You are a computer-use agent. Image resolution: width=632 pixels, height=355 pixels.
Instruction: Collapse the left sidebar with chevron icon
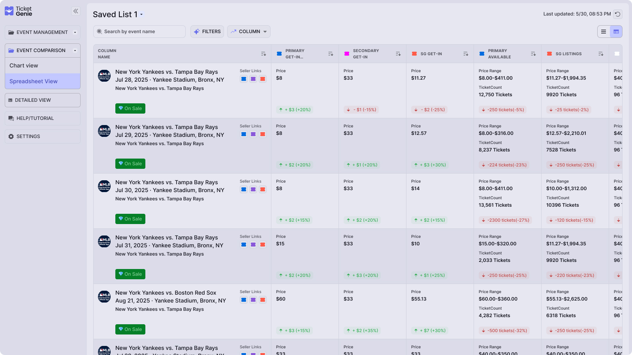pos(75,11)
